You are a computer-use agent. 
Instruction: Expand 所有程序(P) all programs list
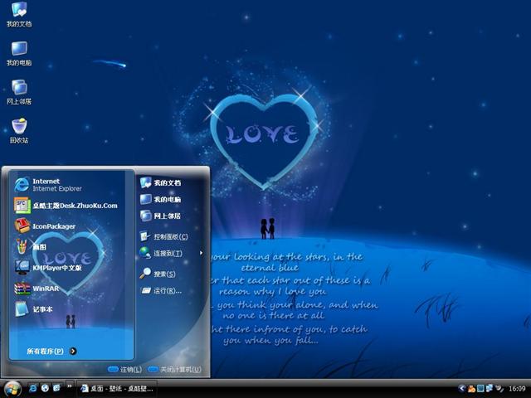click(x=51, y=352)
